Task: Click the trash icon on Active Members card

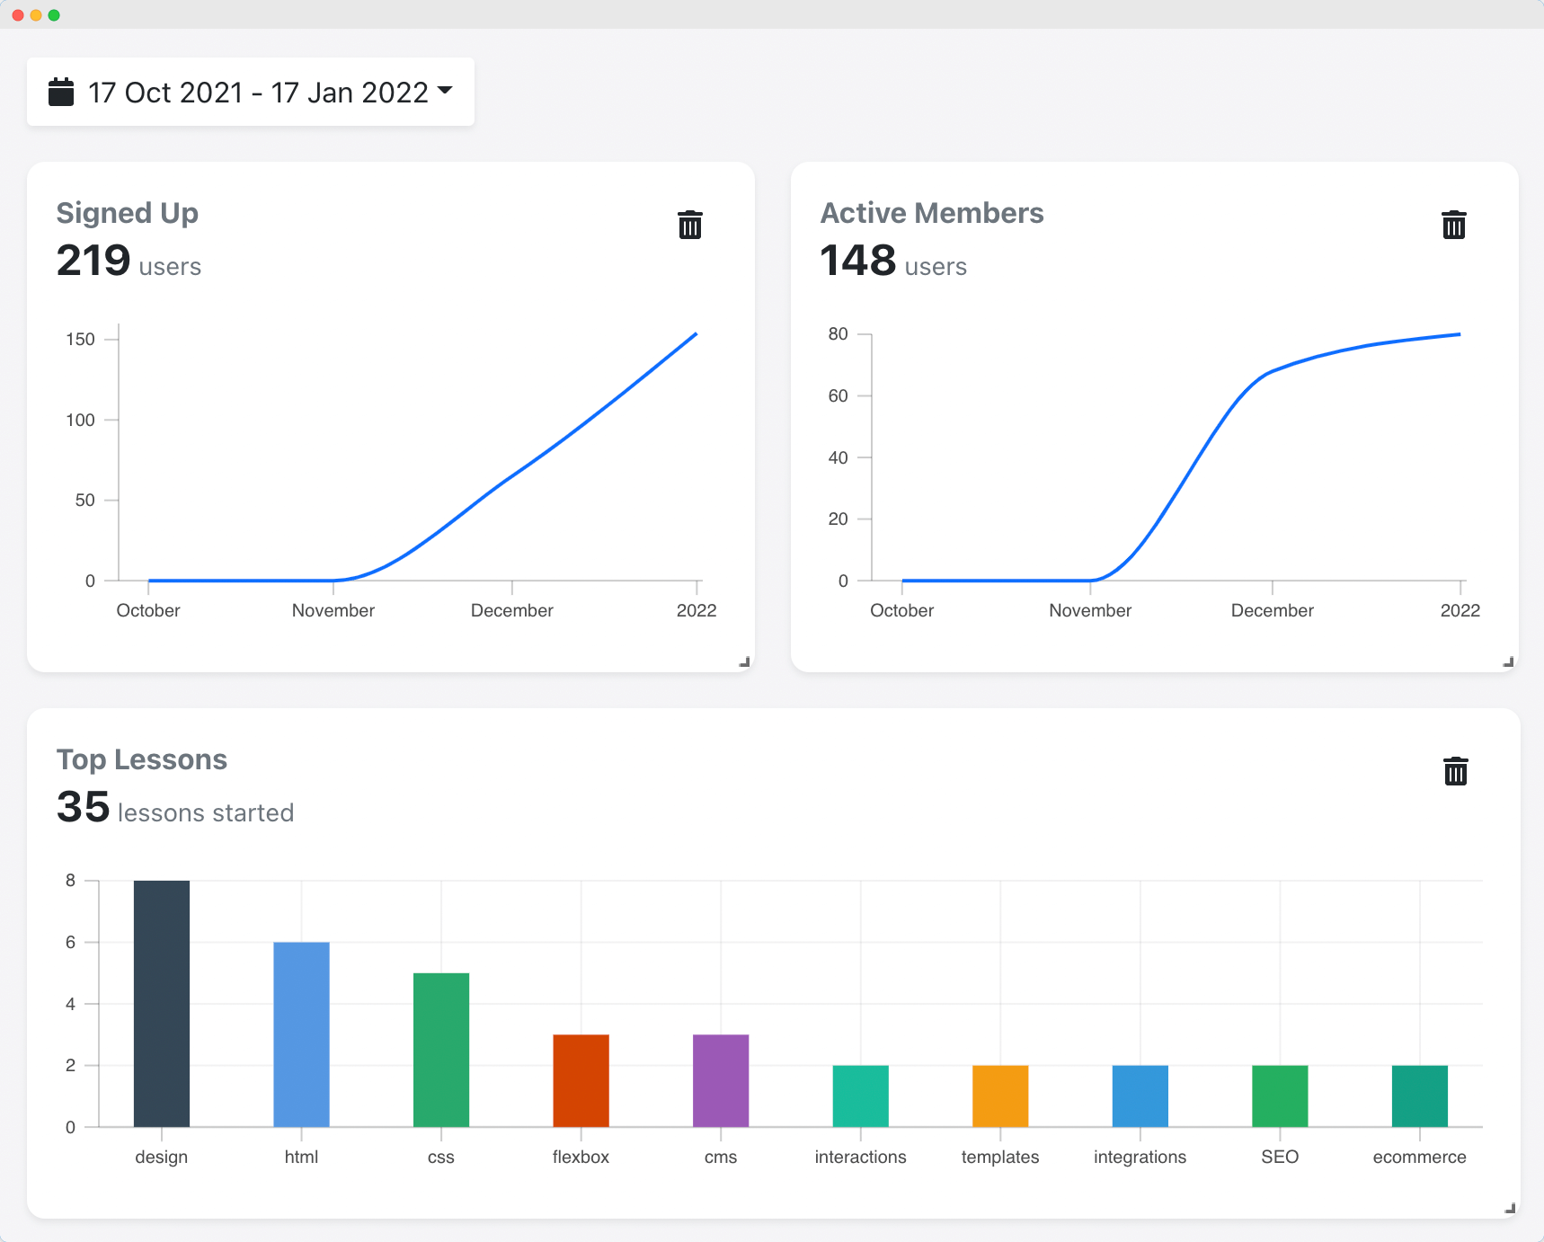Action: pos(1453,225)
